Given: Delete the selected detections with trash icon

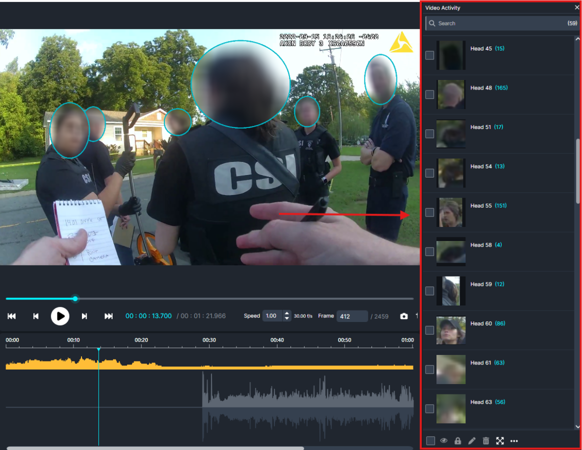Looking at the screenshot, I should tap(485, 440).
